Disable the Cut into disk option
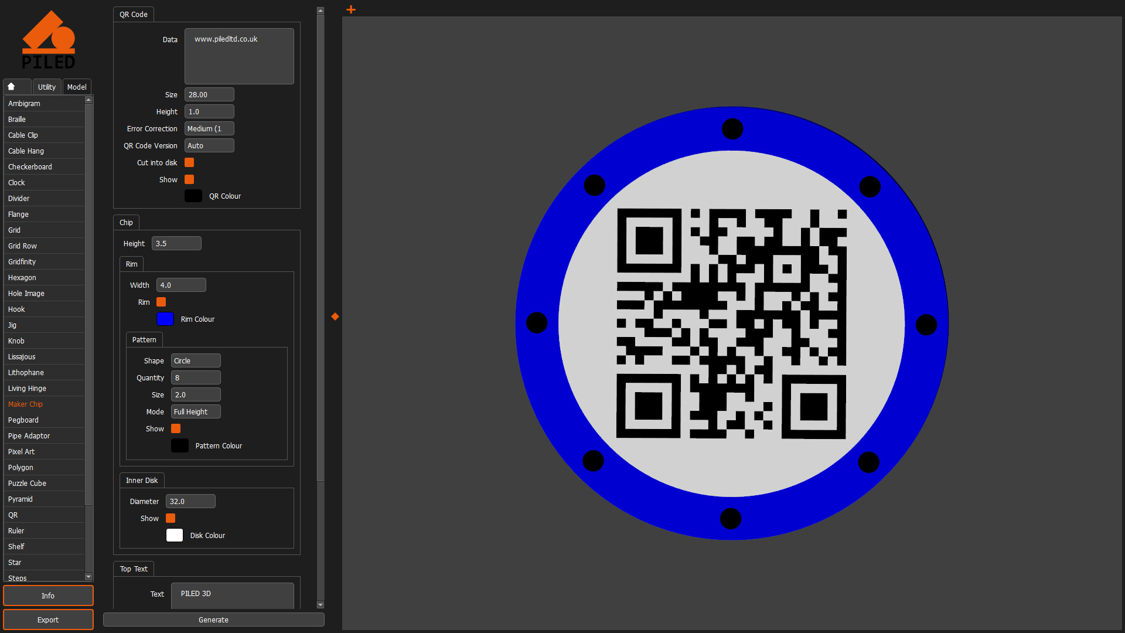Image resolution: width=1125 pixels, height=633 pixels. pyautogui.click(x=189, y=162)
